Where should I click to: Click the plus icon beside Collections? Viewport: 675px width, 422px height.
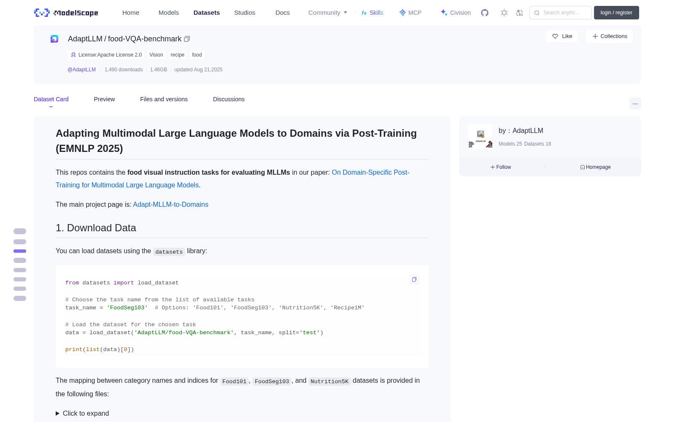coord(595,36)
